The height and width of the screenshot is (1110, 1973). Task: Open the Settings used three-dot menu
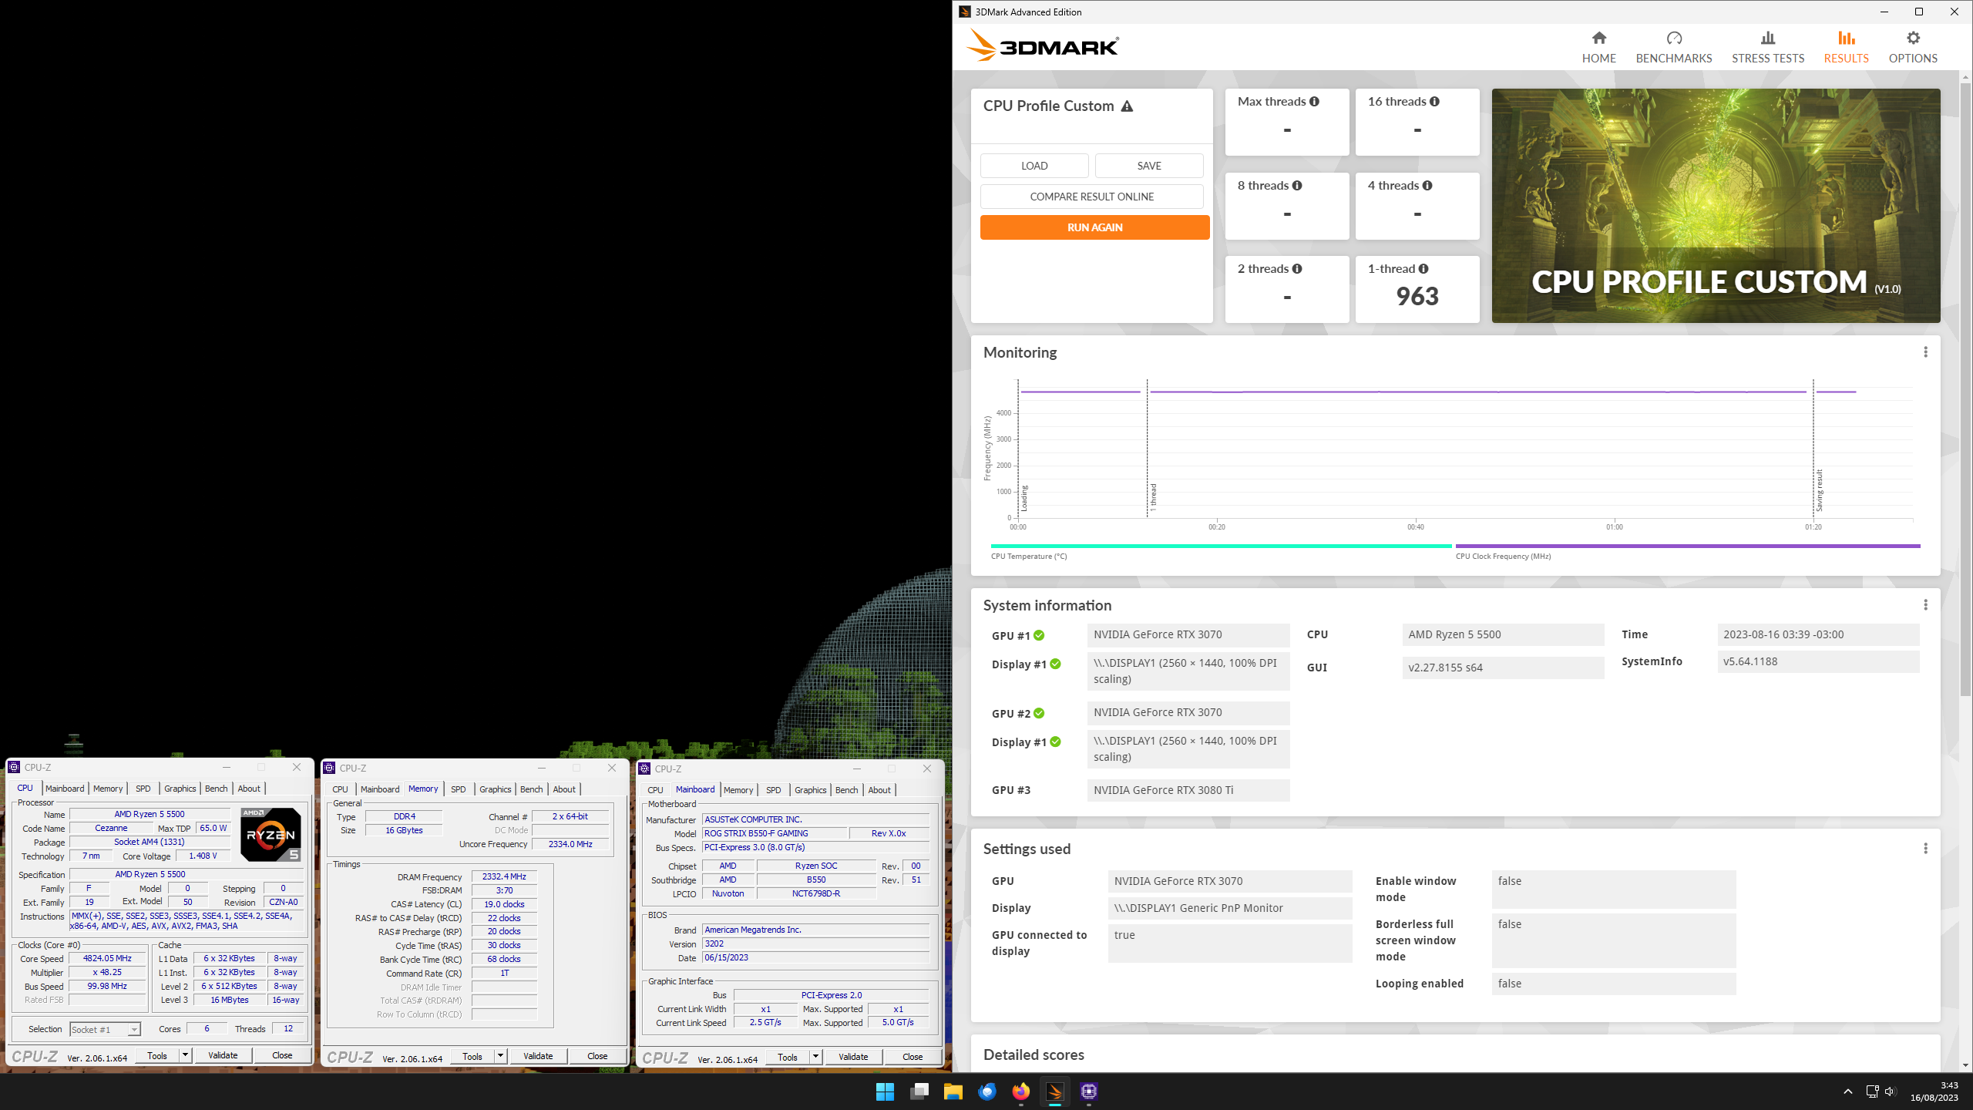(x=1925, y=849)
